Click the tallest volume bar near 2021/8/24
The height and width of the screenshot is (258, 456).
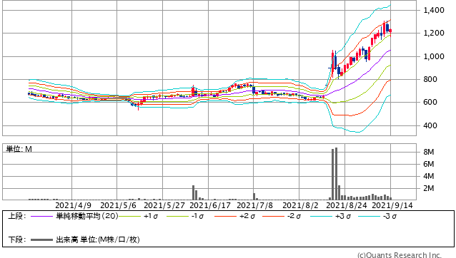tap(336, 174)
